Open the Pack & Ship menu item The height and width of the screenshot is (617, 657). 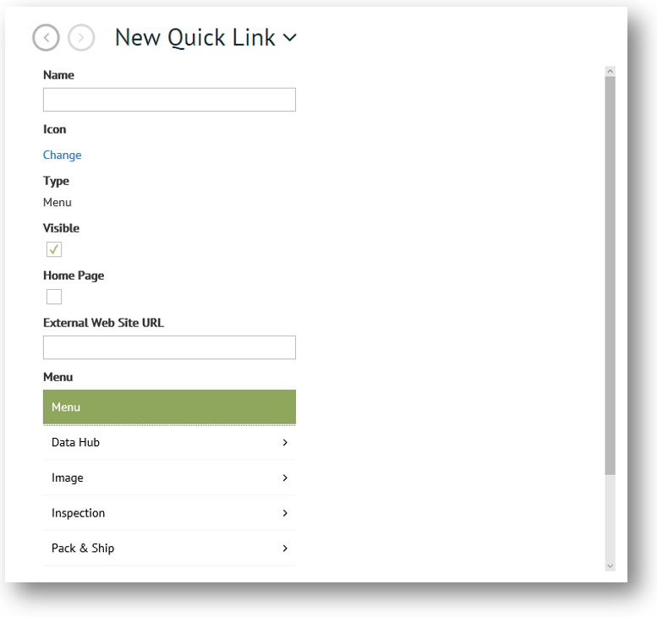[83, 548]
